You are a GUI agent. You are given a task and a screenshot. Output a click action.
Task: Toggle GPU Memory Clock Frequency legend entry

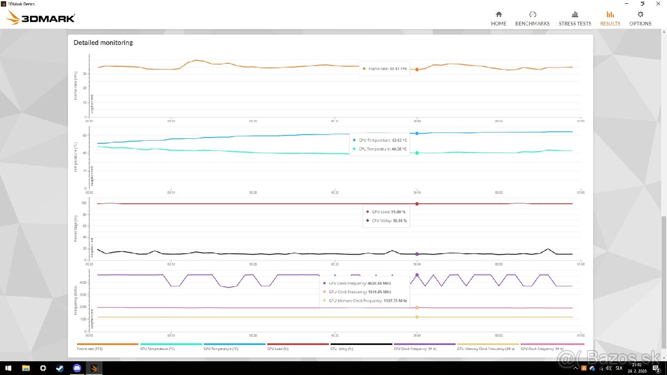(487, 348)
